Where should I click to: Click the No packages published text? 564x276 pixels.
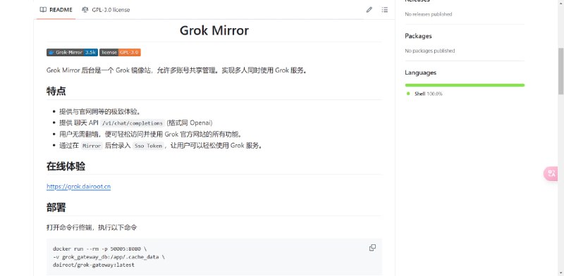(430, 51)
